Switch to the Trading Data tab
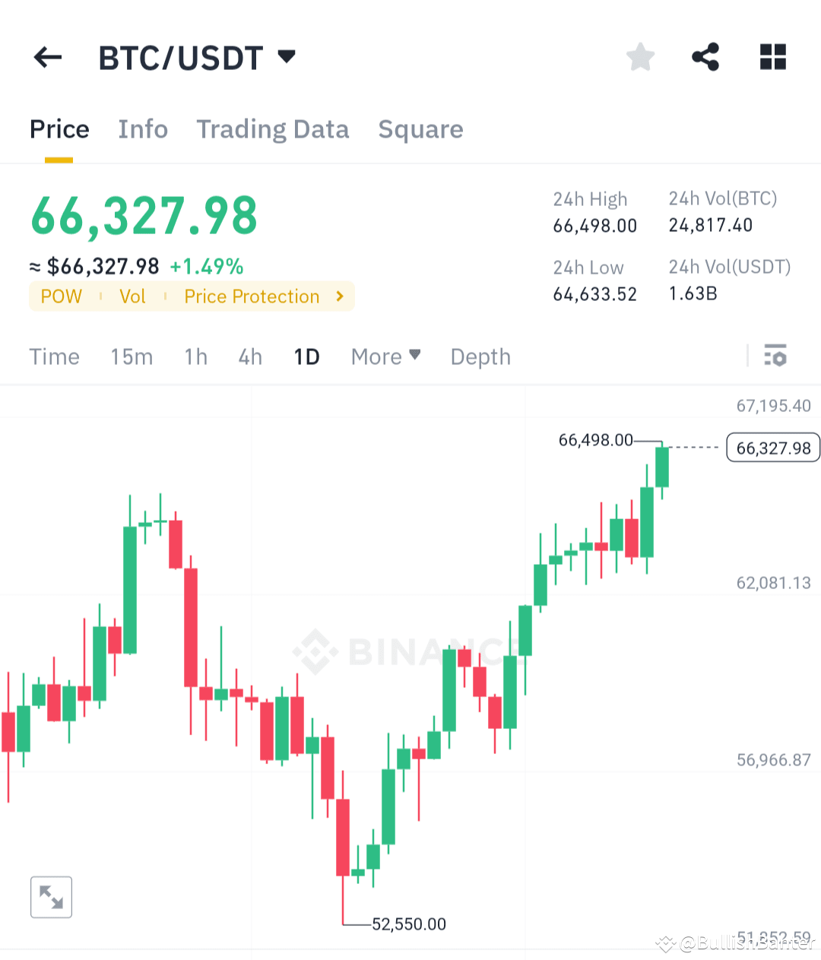 pos(272,129)
